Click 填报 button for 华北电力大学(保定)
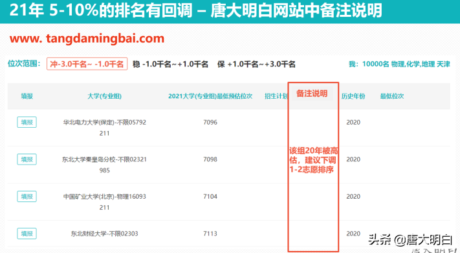This screenshot has width=460, height=253. [x=27, y=122]
